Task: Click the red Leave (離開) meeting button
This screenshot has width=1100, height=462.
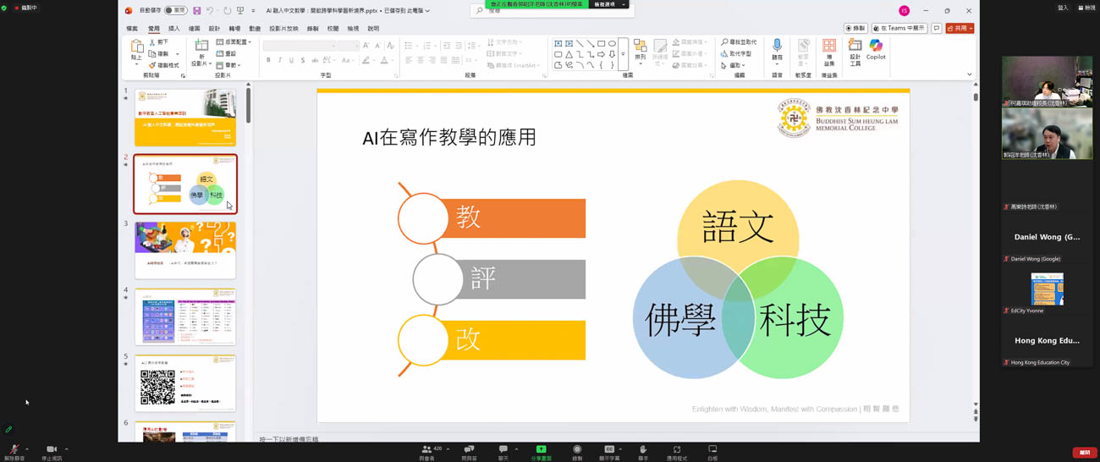Action: pos(1084,453)
